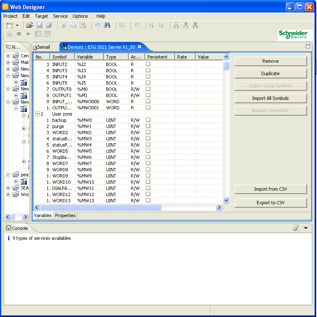Click the Duplicate button
The height and width of the screenshot is (317, 317).
(271, 73)
